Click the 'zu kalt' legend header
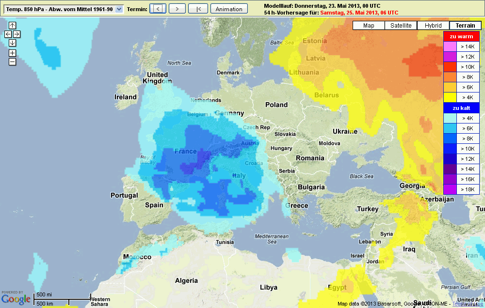 click(x=462, y=108)
